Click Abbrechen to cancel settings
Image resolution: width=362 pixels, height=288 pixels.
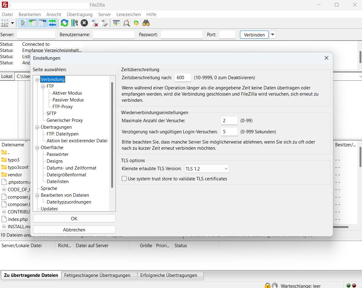point(74,230)
